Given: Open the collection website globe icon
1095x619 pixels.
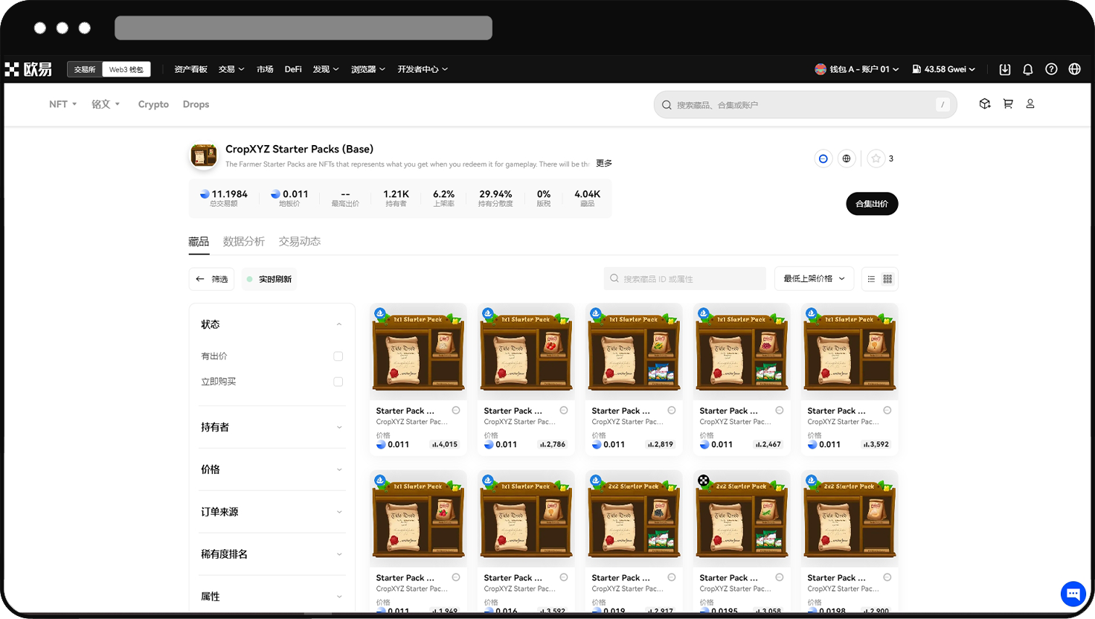Looking at the screenshot, I should point(847,158).
